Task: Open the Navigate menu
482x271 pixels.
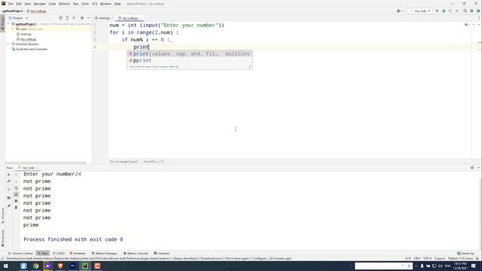Action: [x=40, y=4]
